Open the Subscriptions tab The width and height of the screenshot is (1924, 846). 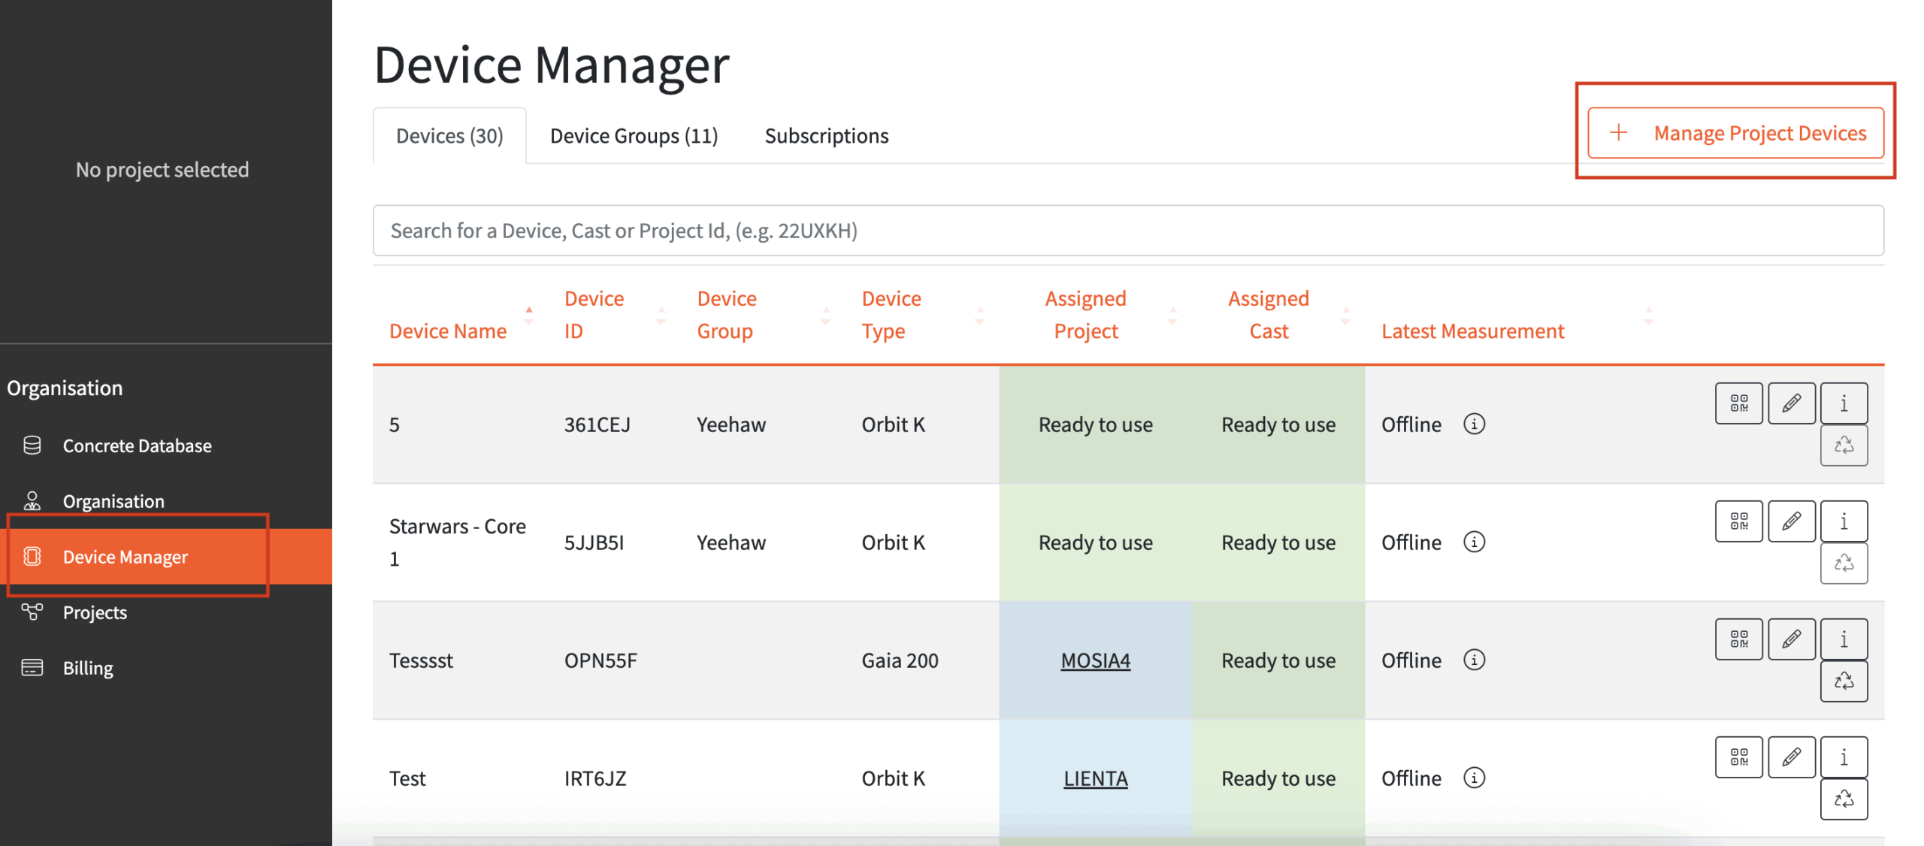click(826, 135)
